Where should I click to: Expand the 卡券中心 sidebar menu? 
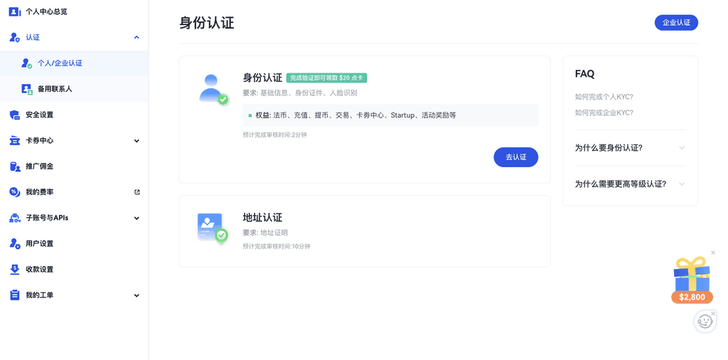click(x=136, y=141)
